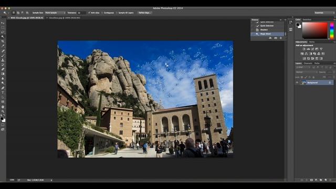Click the hue spectrum strip in Color panel
Screen dimensions: 336x189
[332, 31]
